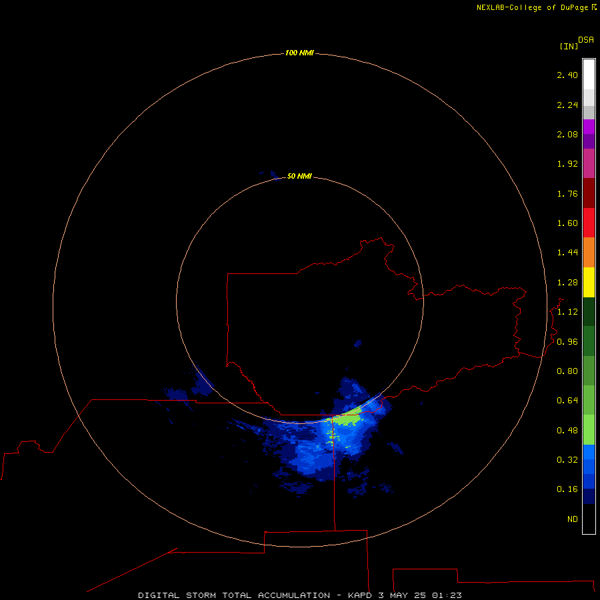600x600 pixels.
Task: Click the DSA product label
Action: 586,40
